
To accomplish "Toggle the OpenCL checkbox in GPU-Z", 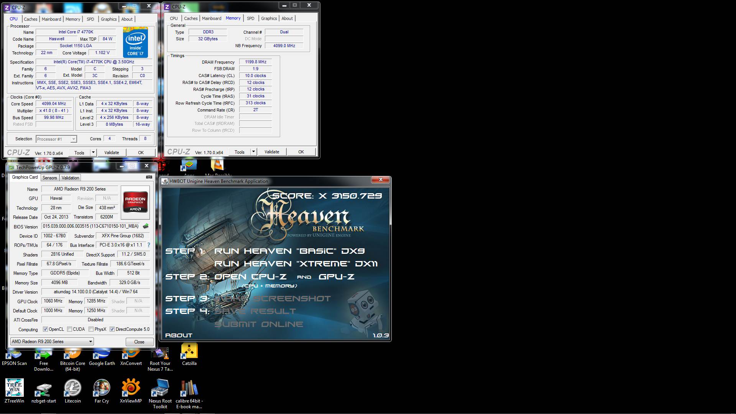I will pyautogui.click(x=45, y=329).
